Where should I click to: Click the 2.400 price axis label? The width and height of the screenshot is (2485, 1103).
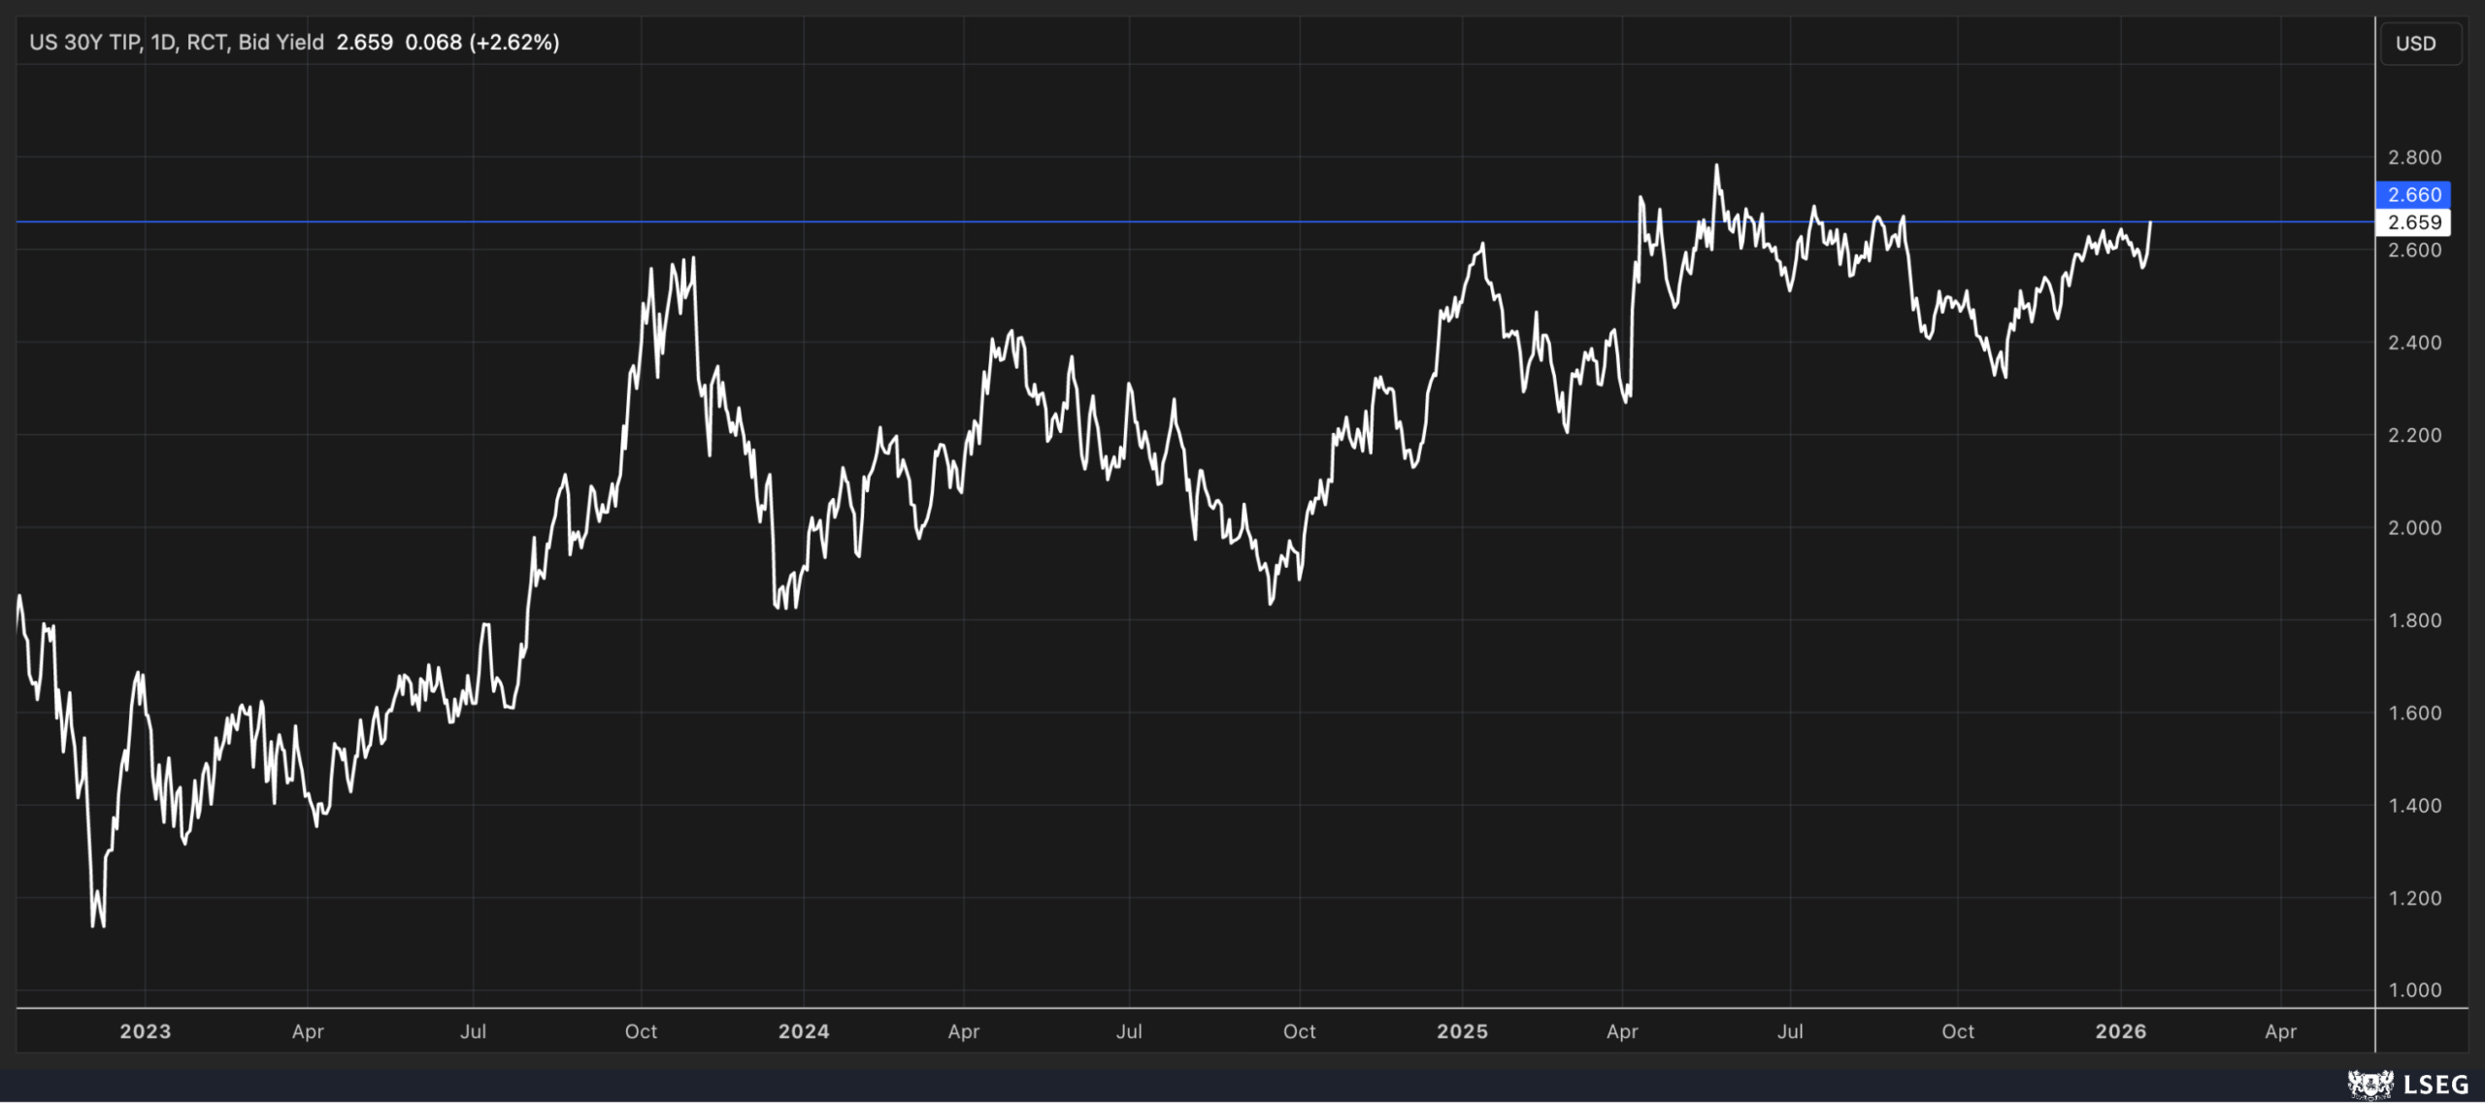point(2414,343)
